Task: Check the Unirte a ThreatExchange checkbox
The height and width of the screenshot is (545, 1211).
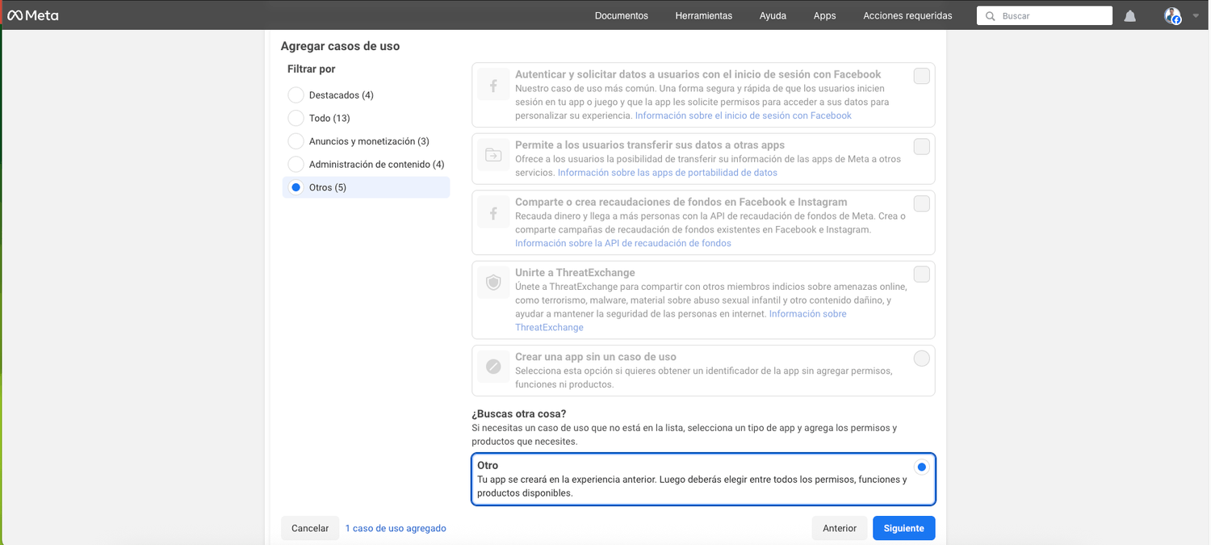Action: 921,275
